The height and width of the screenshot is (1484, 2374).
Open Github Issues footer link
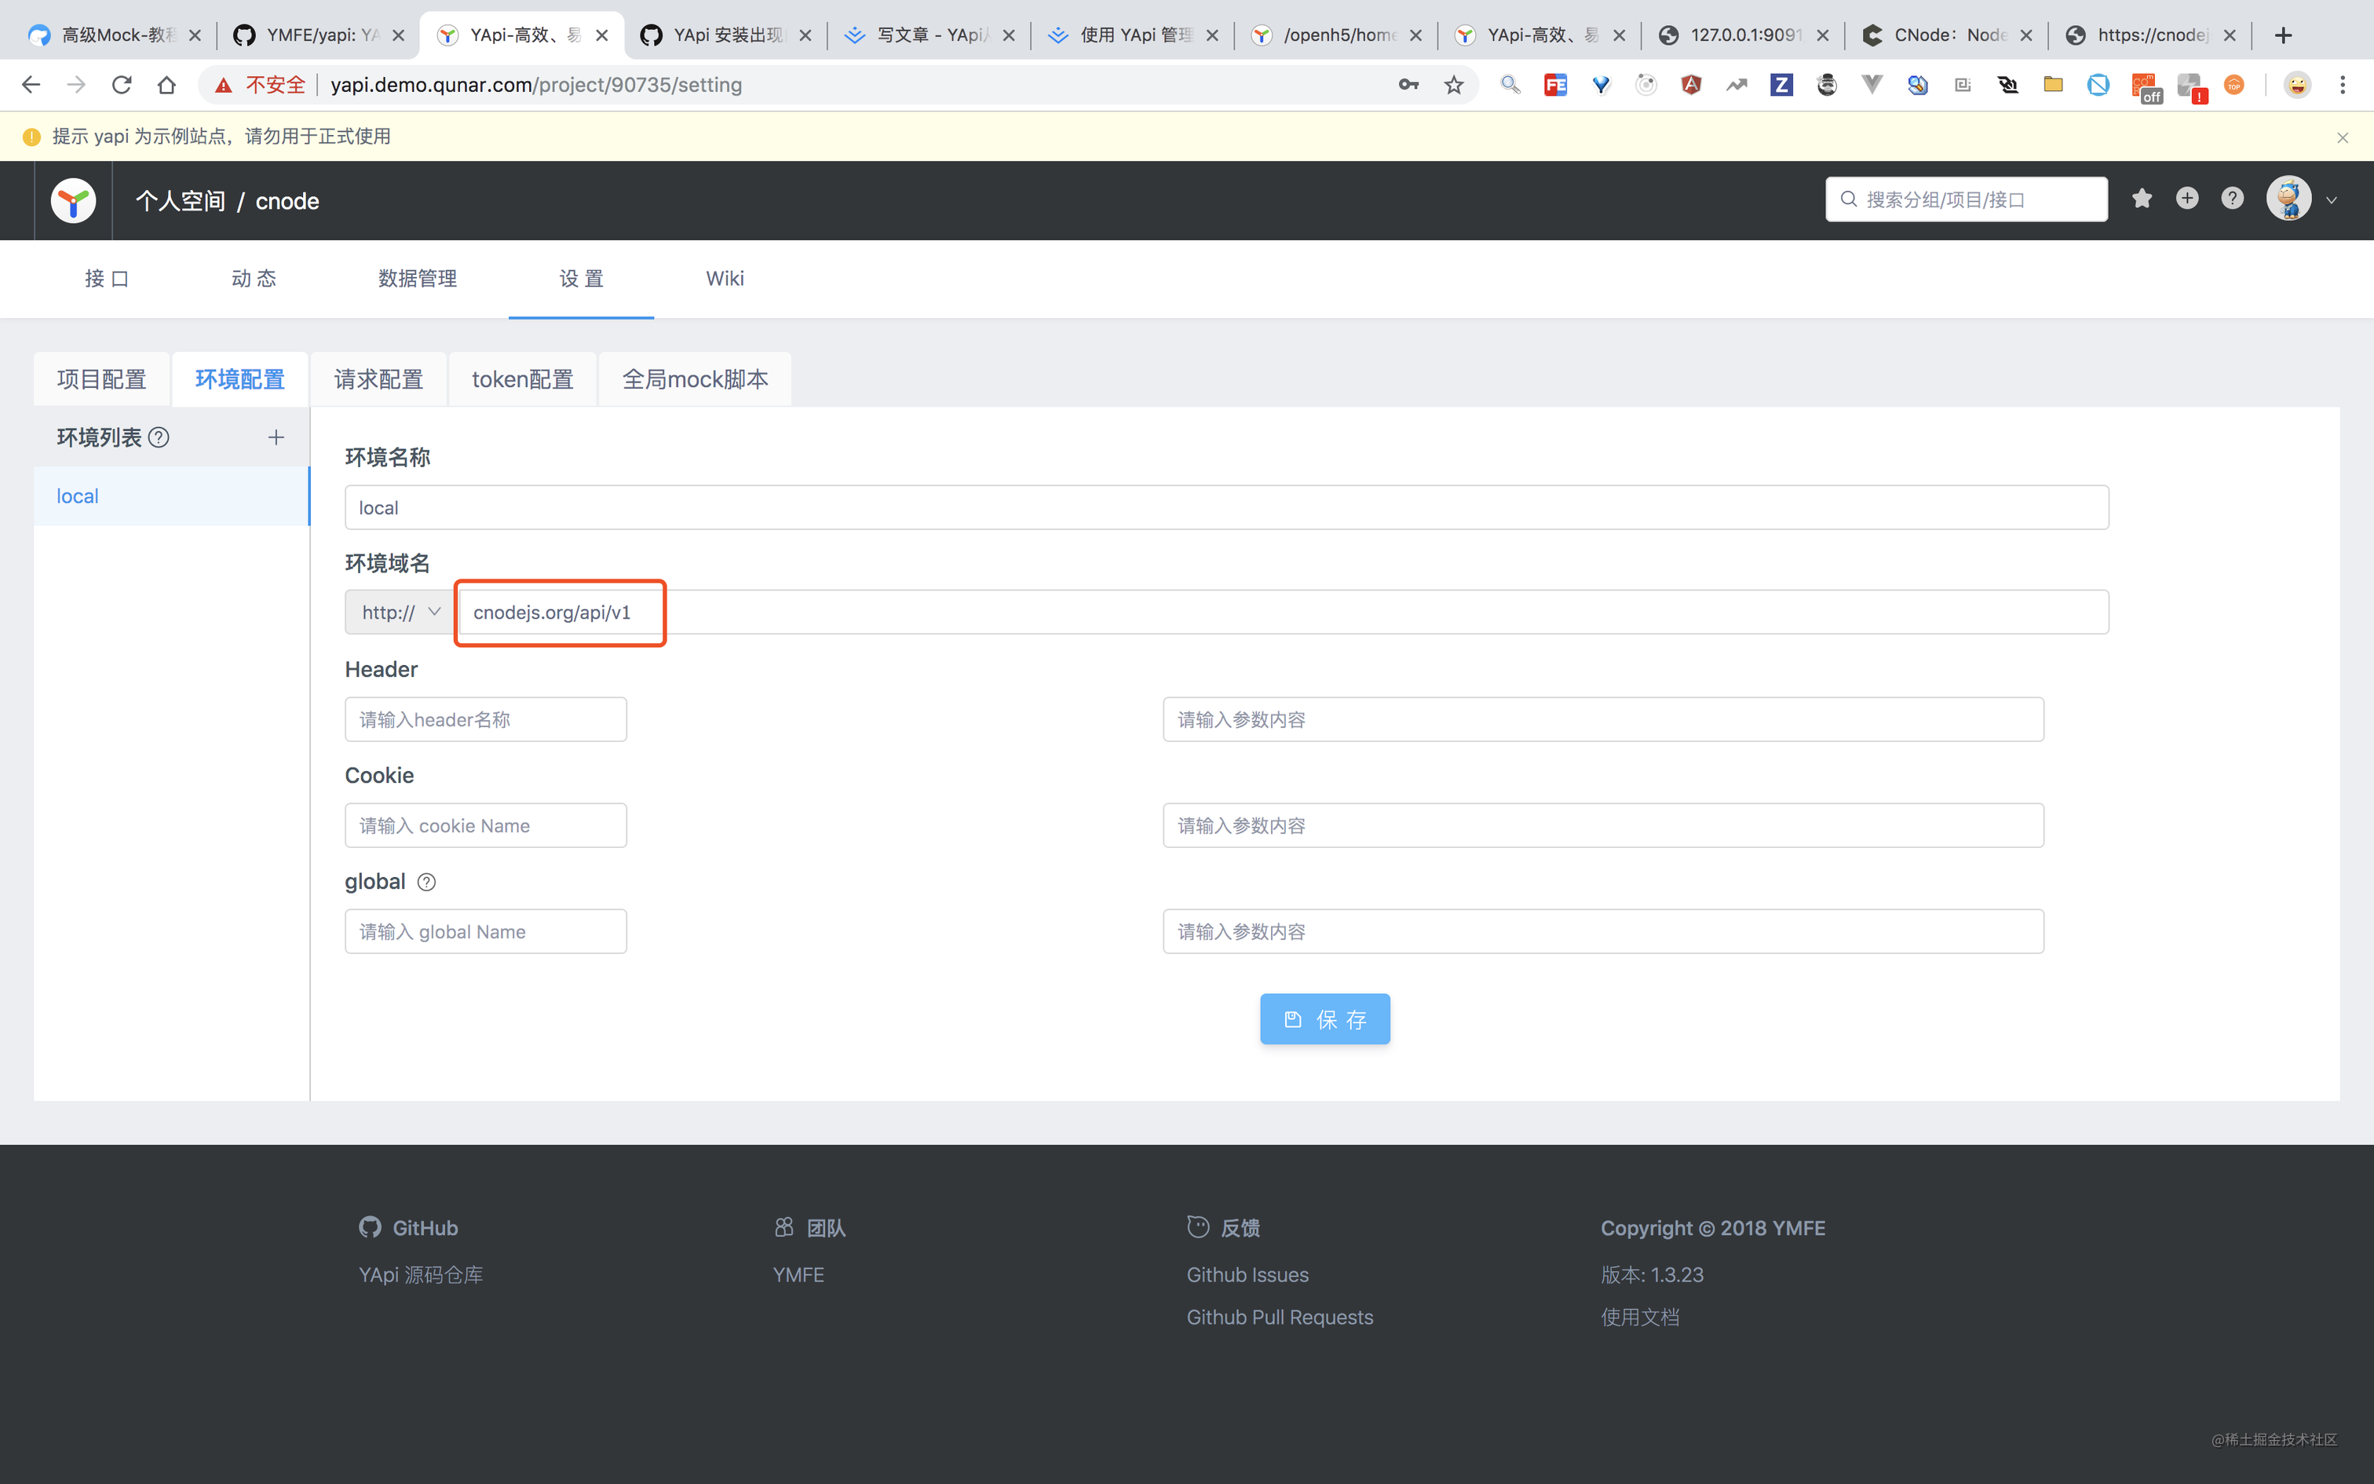click(x=1247, y=1275)
